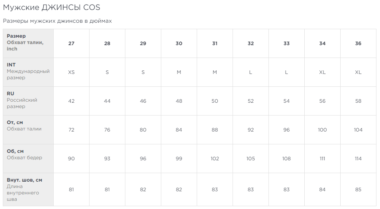The image size is (380, 209).
Task: Click the size 32 column header
Action: (x=251, y=43)
